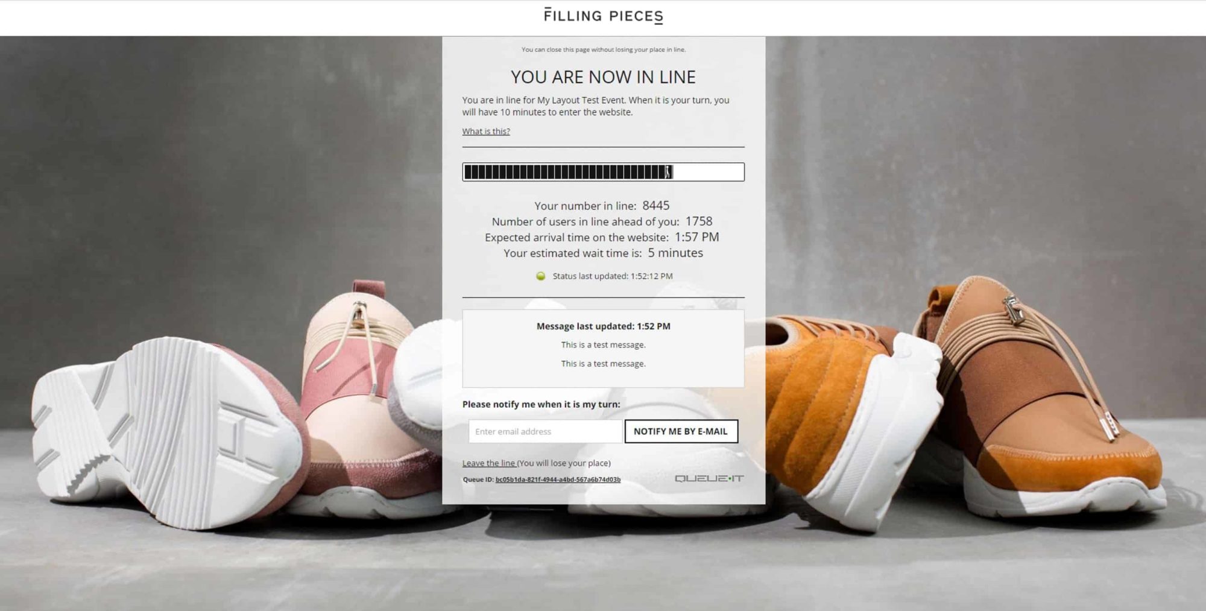This screenshot has width=1206, height=611.
Task: Click the estimated wait time 5 minutes
Action: coord(675,253)
